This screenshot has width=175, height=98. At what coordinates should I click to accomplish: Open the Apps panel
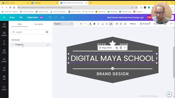(4, 77)
